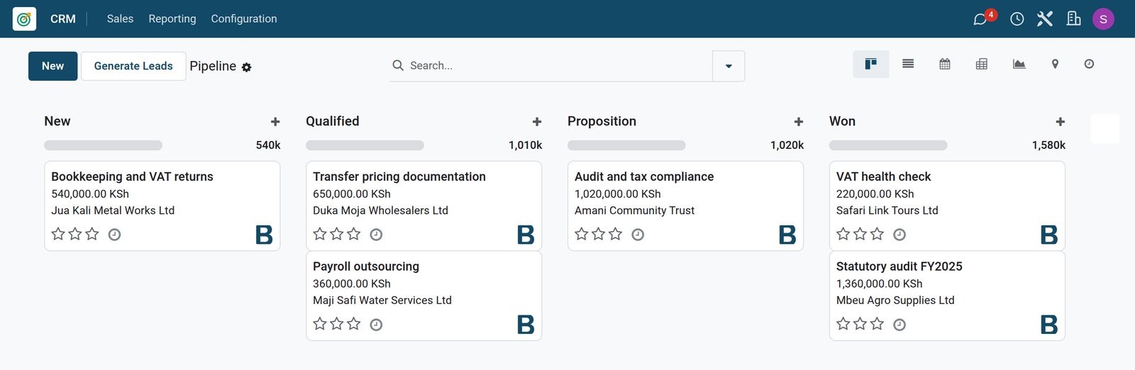Open activity clock on VAT health check

pyautogui.click(x=899, y=235)
